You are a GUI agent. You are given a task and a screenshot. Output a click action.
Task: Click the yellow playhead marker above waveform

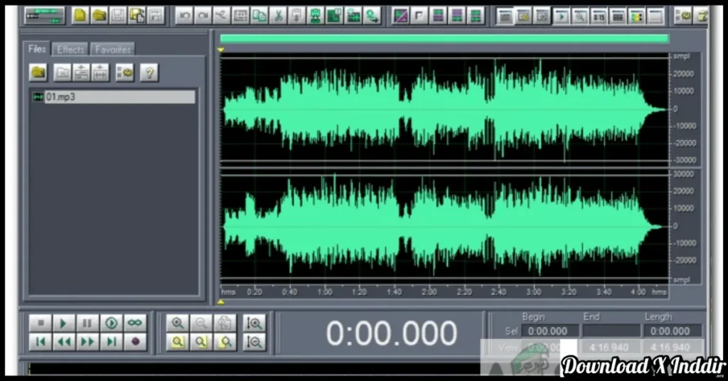pos(221,50)
